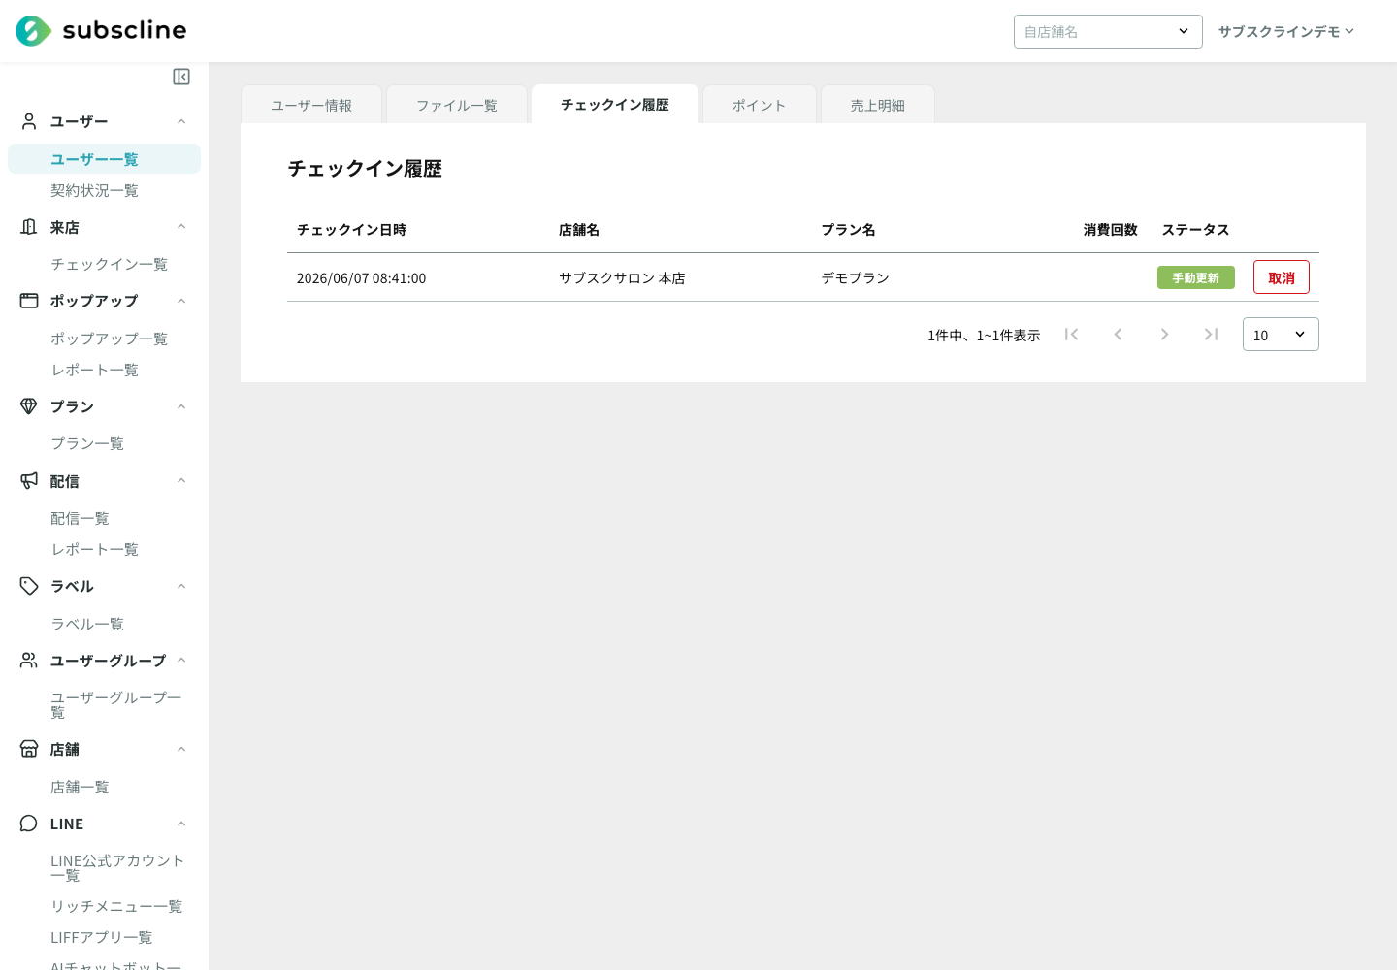The height and width of the screenshot is (970, 1397).
Task: Collapse the 店舗 section chevron
Action: point(181,749)
